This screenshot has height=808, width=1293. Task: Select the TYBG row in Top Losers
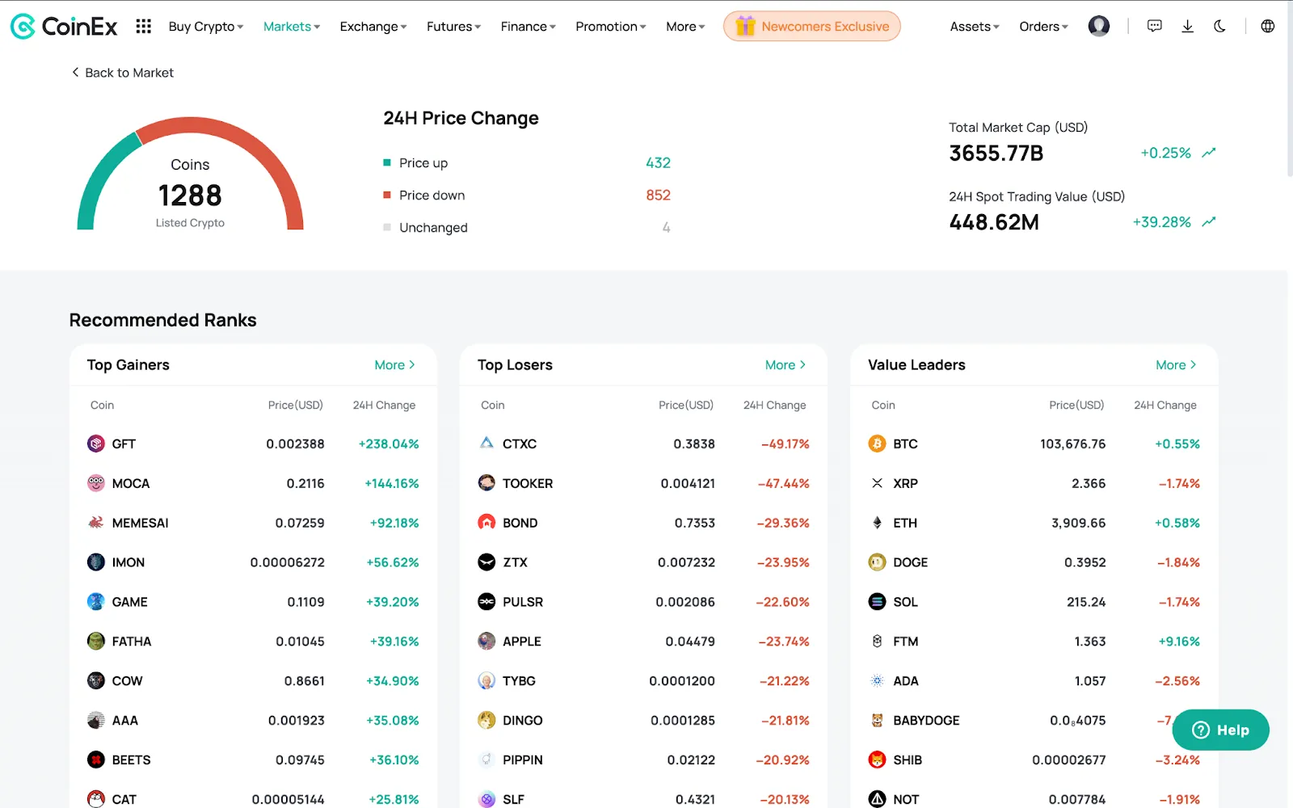click(x=643, y=681)
